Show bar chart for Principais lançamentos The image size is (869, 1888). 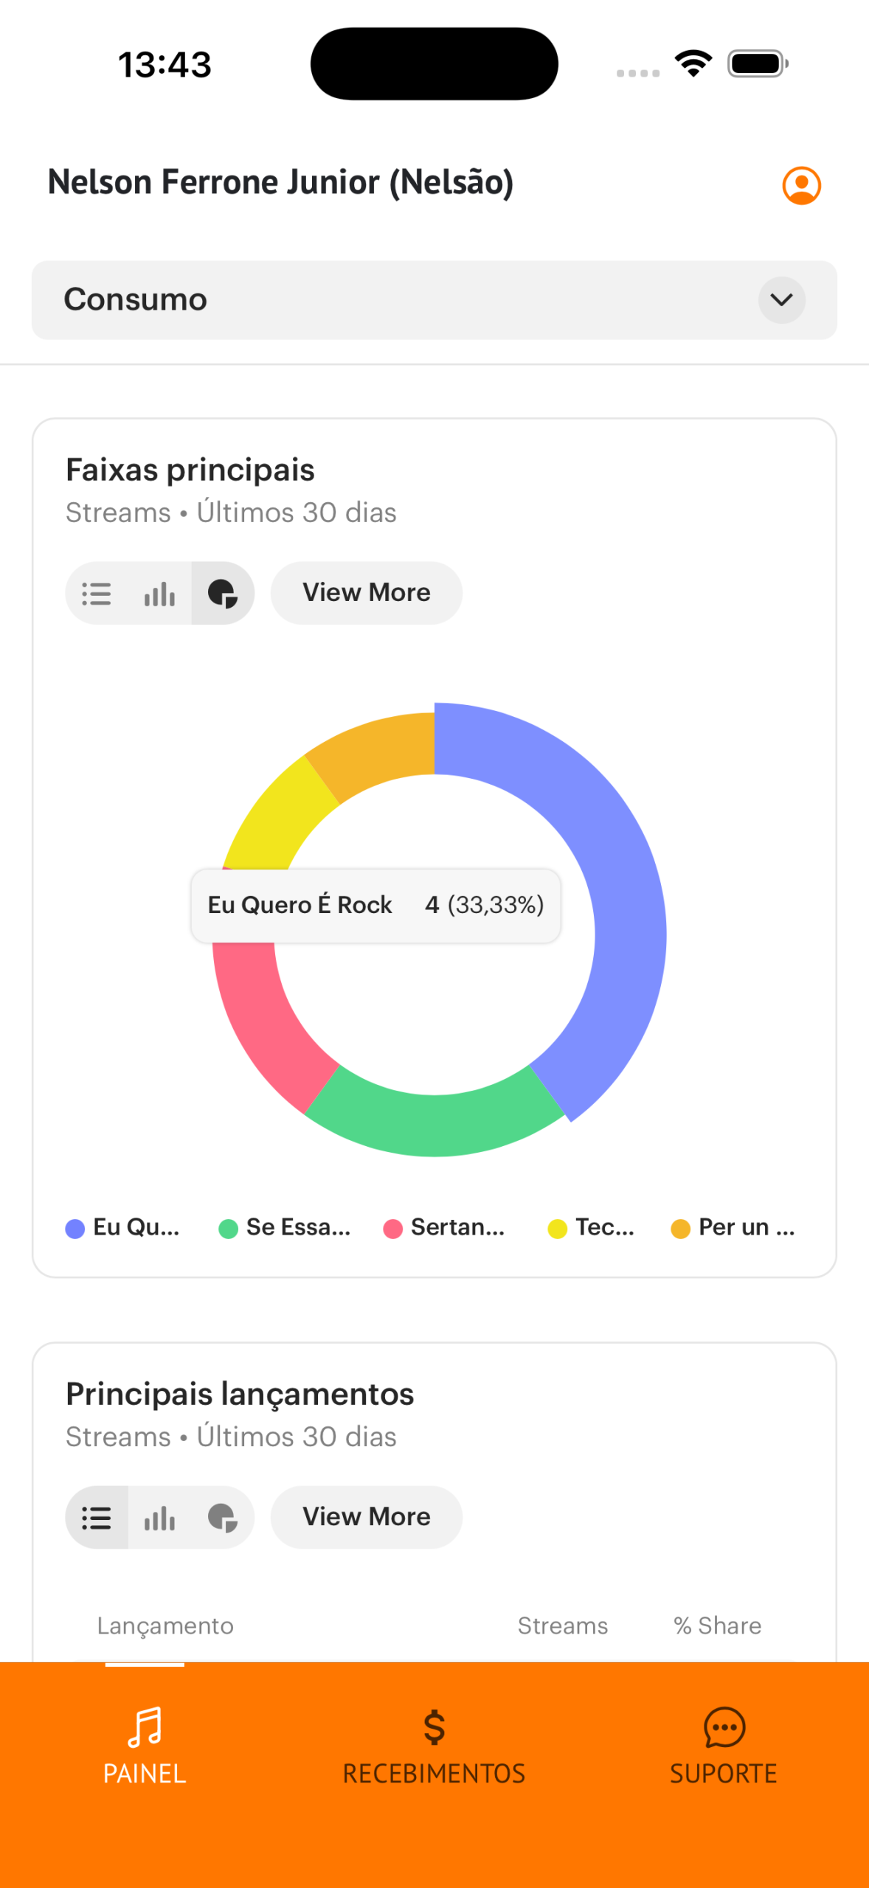point(159,1518)
